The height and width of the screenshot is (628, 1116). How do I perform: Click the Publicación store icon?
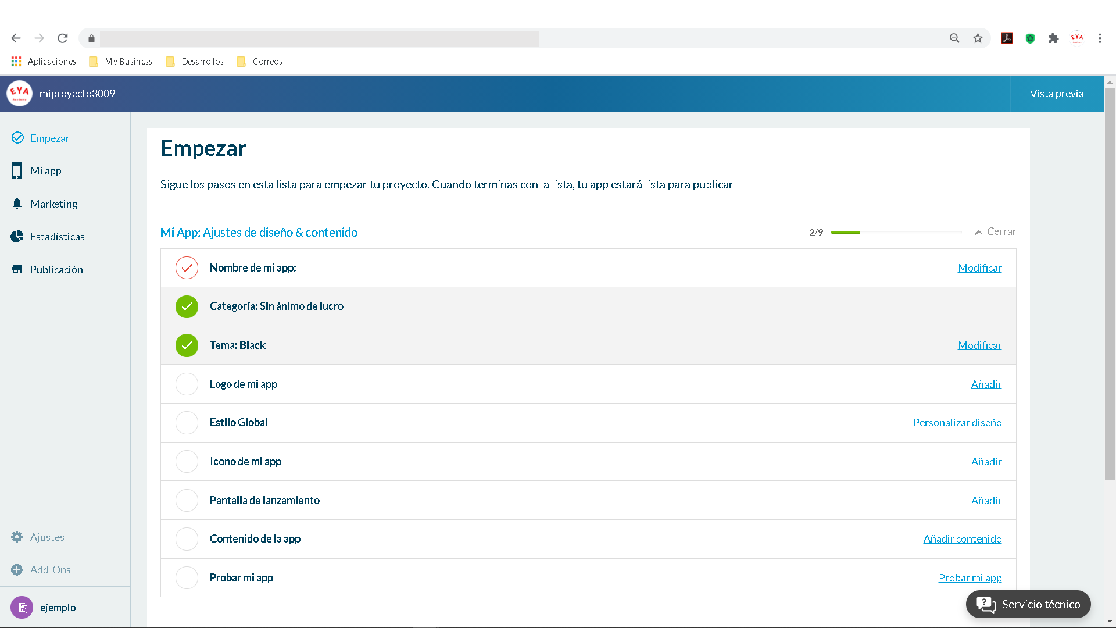17,269
